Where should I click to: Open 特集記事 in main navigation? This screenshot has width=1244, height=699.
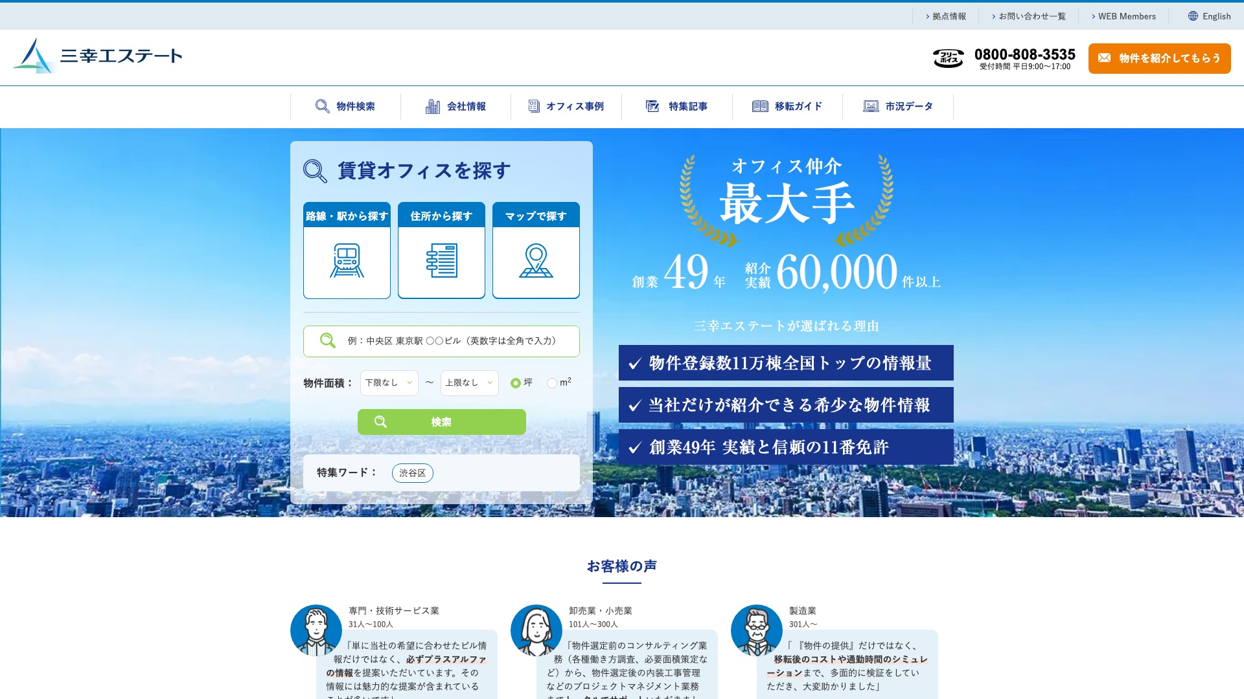click(x=677, y=106)
